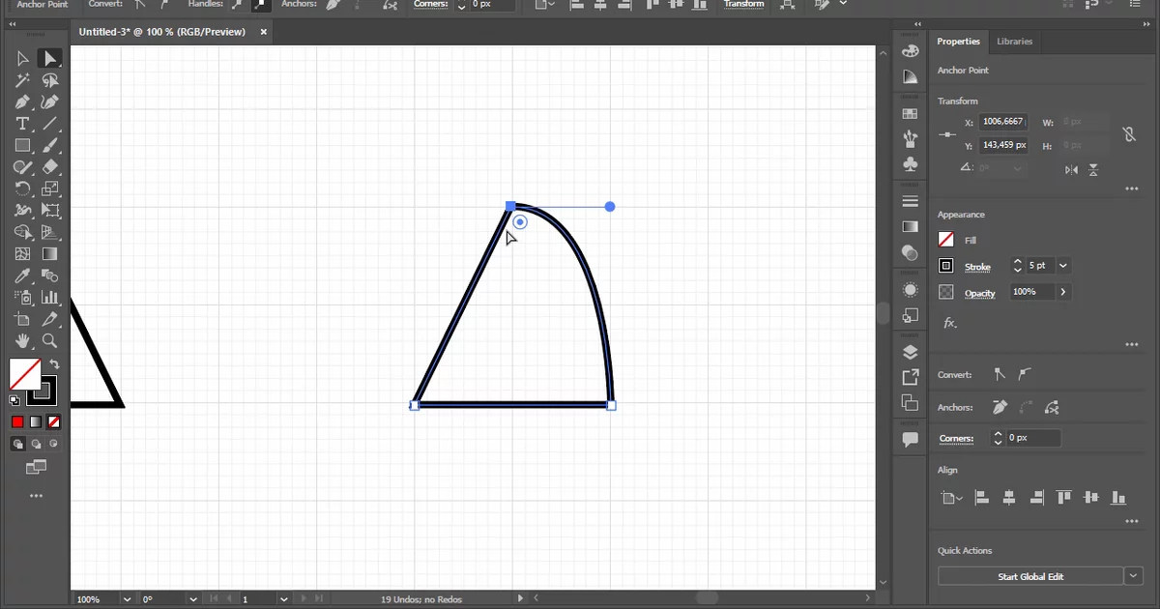This screenshot has height=609, width=1160.
Task: Flip vertically in the Transform section
Action: pos(1093,169)
